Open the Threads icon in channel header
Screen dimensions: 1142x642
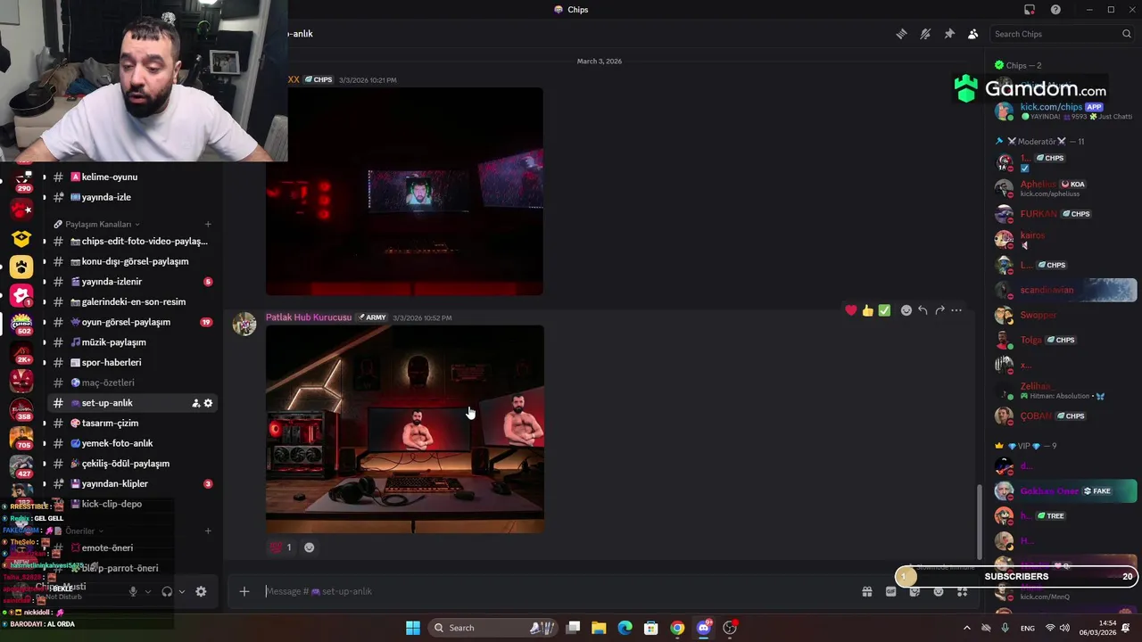(901, 34)
